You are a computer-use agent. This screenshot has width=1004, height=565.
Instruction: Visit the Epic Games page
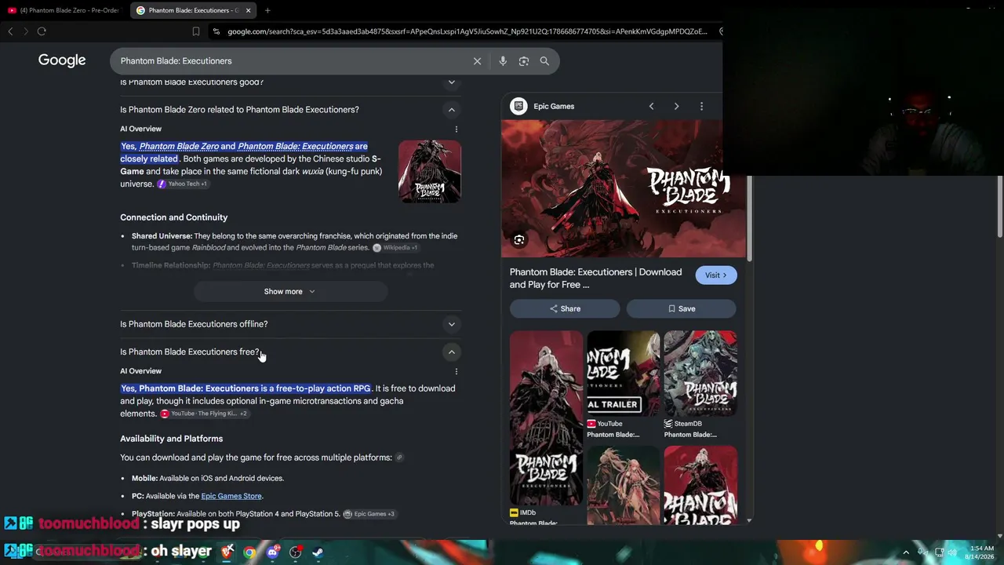pyautogui.click(x=715, y=275)
